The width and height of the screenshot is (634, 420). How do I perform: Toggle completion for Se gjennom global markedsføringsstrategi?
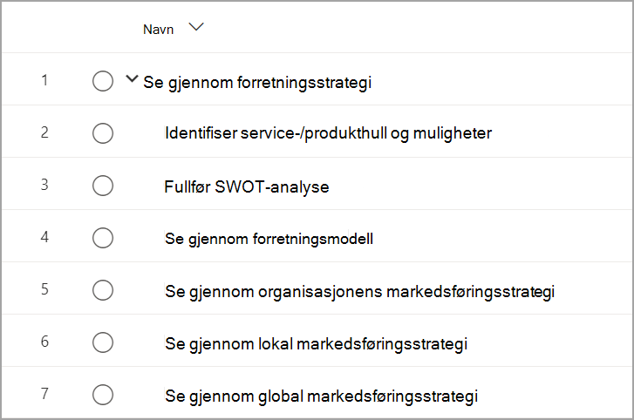coord(103,395)
